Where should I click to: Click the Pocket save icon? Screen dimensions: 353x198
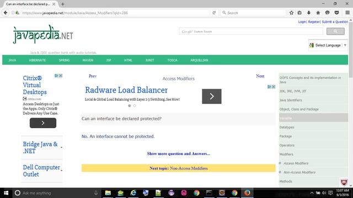click(336, 13)
